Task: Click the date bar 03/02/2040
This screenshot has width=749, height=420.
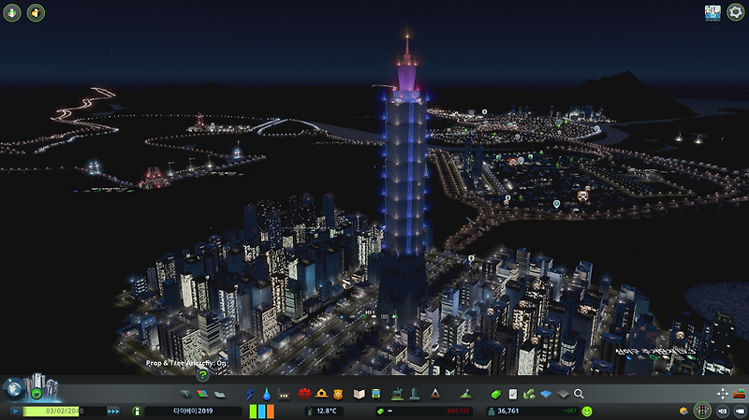Action: pos(64,411)
